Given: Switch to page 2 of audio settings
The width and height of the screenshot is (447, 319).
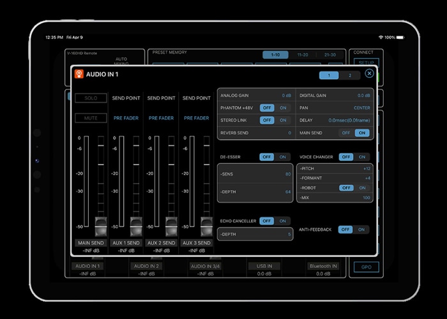Looking at the screenshot, I should 349,75.
